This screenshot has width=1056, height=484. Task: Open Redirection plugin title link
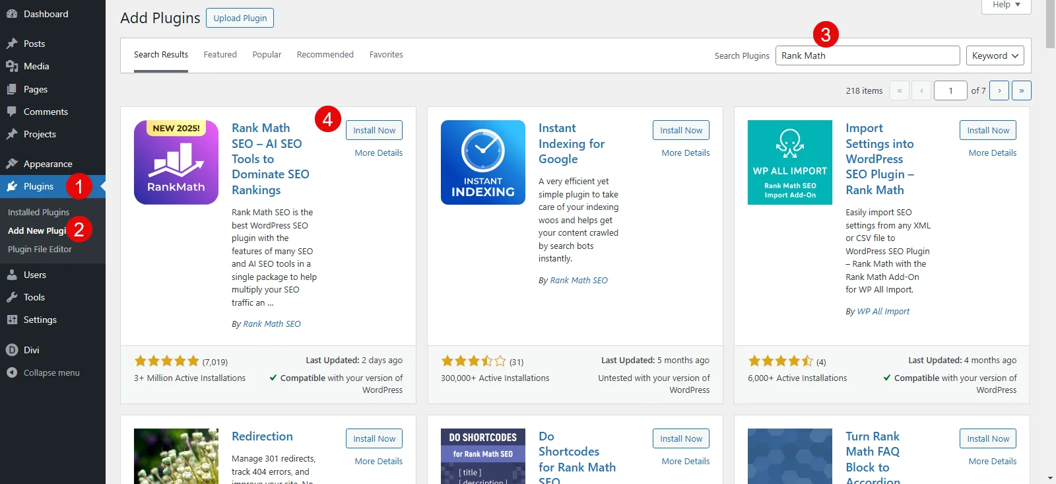click(x=262, y=436)
